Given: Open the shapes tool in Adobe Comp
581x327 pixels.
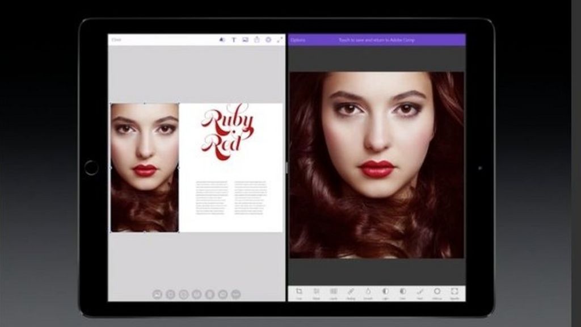Looking at the screenshot, I should click(222, 40).
